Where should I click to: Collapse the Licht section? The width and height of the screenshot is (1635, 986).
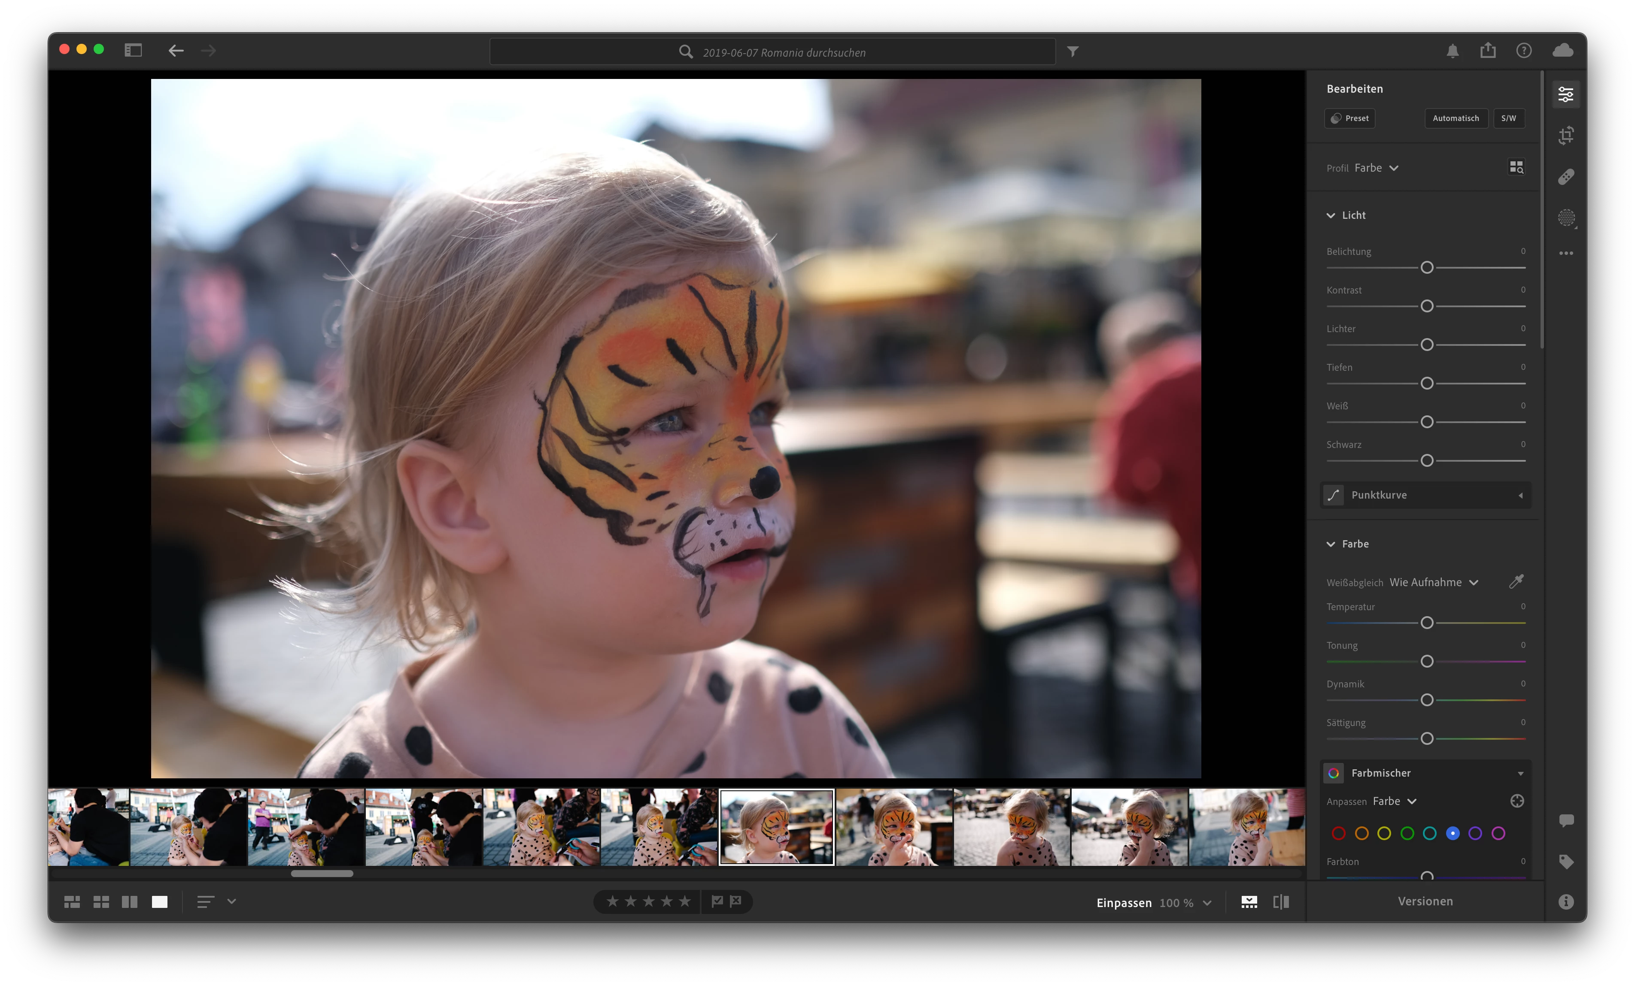[x=1331, y=215]
